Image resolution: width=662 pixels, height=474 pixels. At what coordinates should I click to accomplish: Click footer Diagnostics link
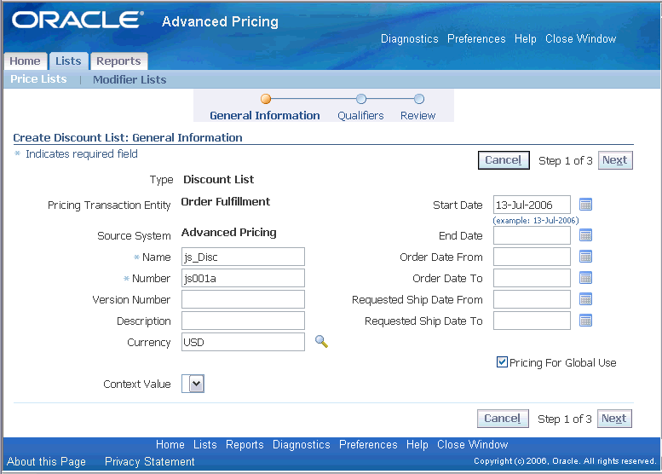(302, 445)
